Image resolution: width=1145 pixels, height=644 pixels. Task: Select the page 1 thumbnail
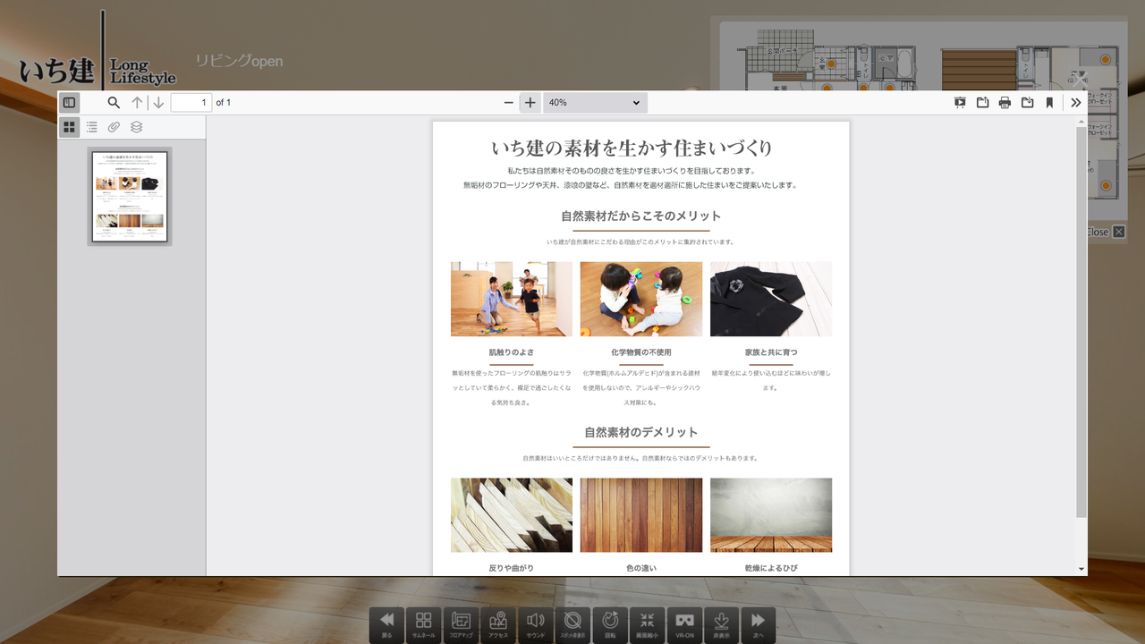[x=130, y=196]
